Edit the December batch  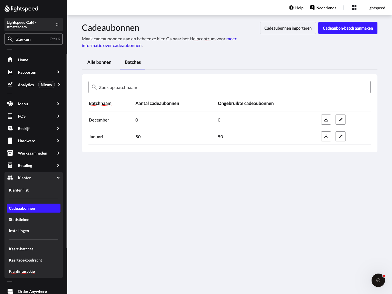point(340,120)
